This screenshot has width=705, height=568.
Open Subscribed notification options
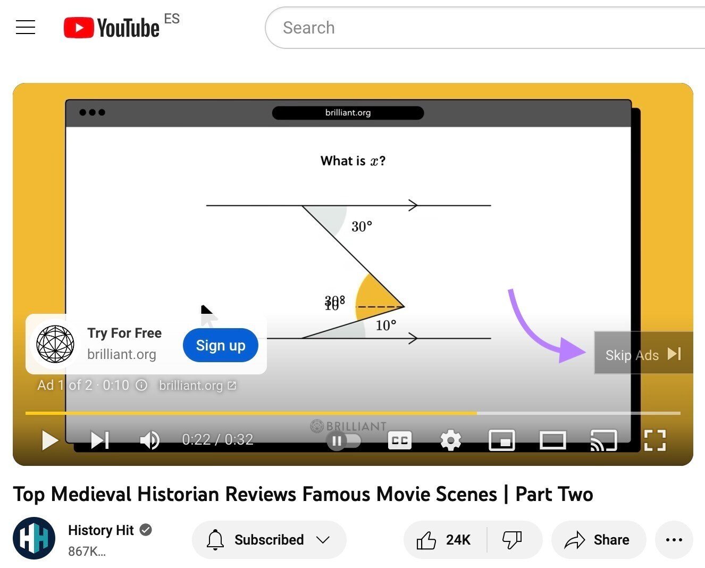point(268,539)
